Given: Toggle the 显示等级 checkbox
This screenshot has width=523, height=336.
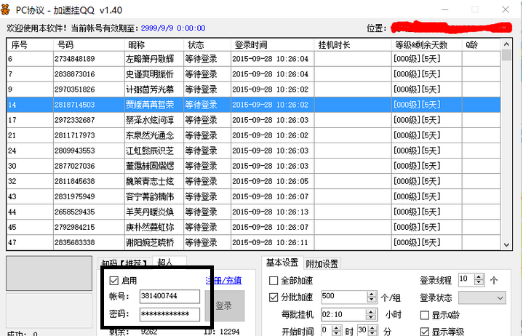Looking at the screenshot, I should point(425,332).
